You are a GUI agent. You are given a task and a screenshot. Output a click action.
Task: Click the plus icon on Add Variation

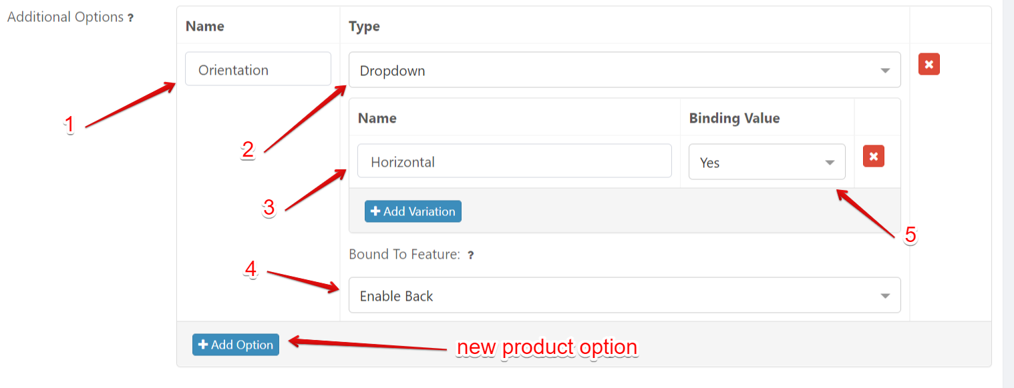pyautogui.click(x=375, y=211)
